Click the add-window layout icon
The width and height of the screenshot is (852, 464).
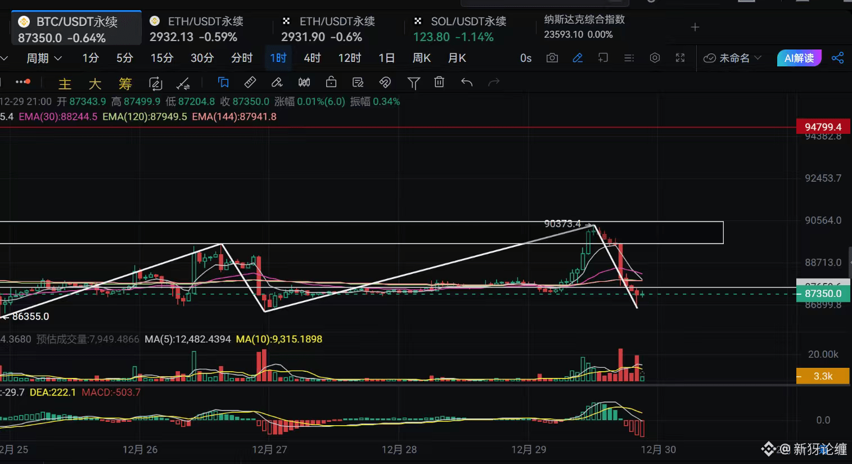[x=603, y=58]
